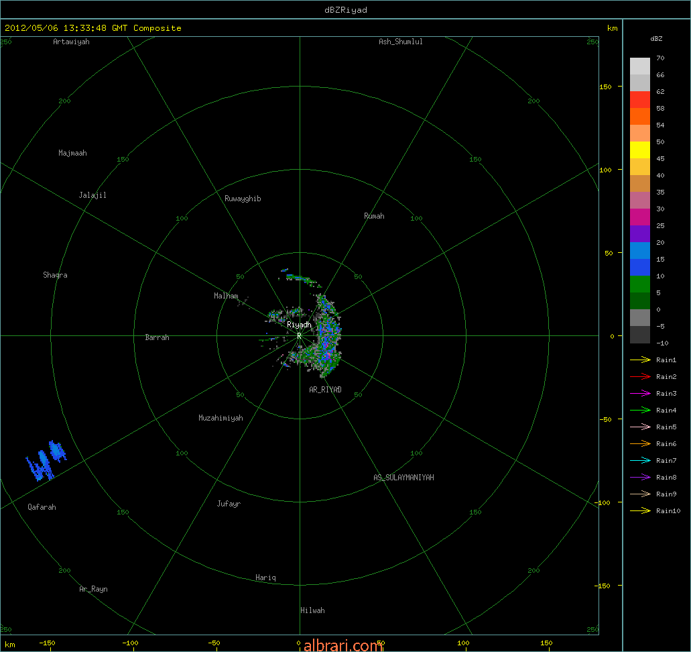Click the Ruwayghib city label

pyautogui.click(x=243, y=199)
